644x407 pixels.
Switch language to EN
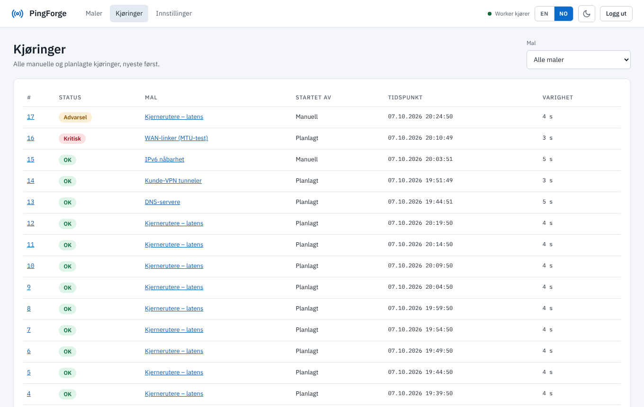pyautogui.click(x=545, y=14)
